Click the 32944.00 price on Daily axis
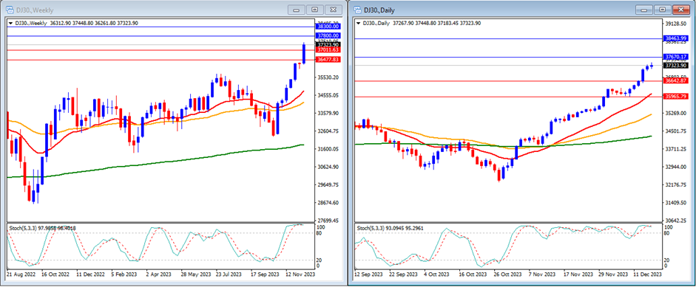The image size is (696, 287). pos(676,167)
